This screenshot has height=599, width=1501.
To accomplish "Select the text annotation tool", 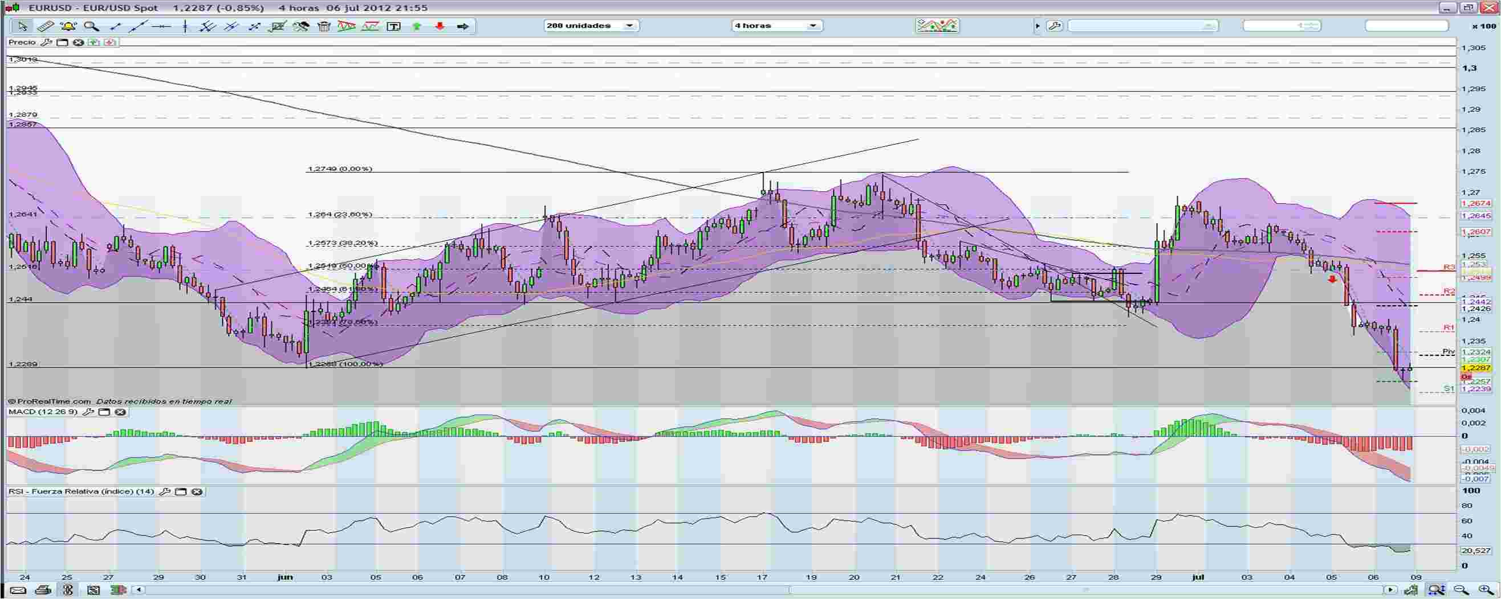I will (394, 26).
